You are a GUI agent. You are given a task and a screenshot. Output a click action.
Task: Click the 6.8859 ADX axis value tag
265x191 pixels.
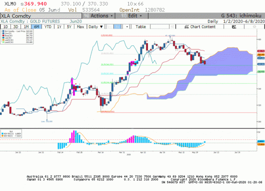click(261, 141)
